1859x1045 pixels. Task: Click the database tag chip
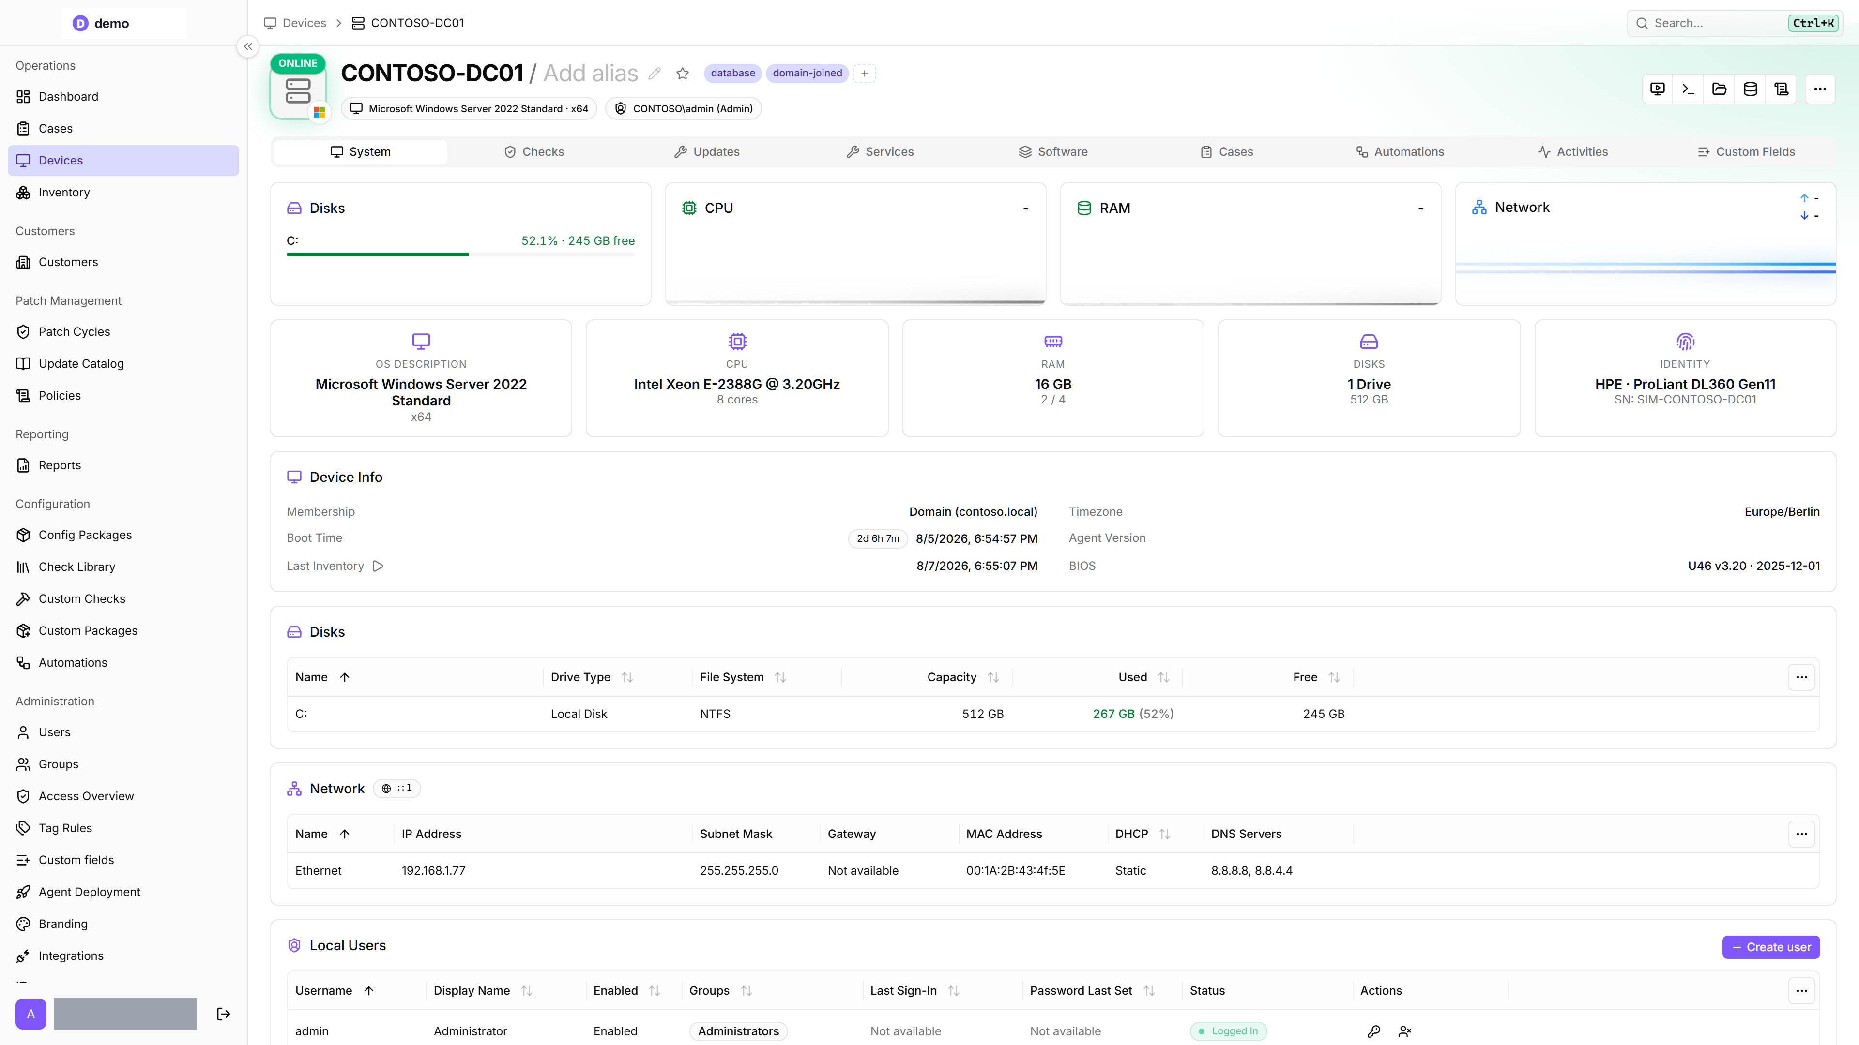click(x=732, y=74)
